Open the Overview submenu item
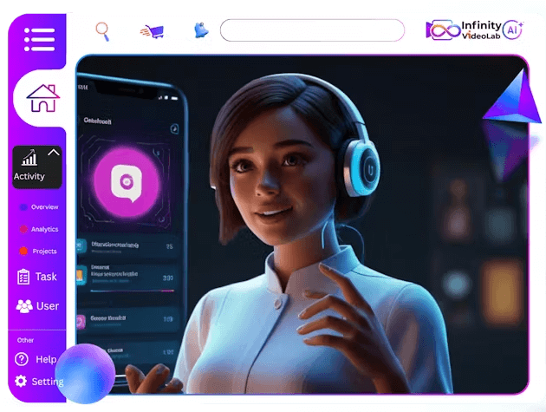 point(44,207)
